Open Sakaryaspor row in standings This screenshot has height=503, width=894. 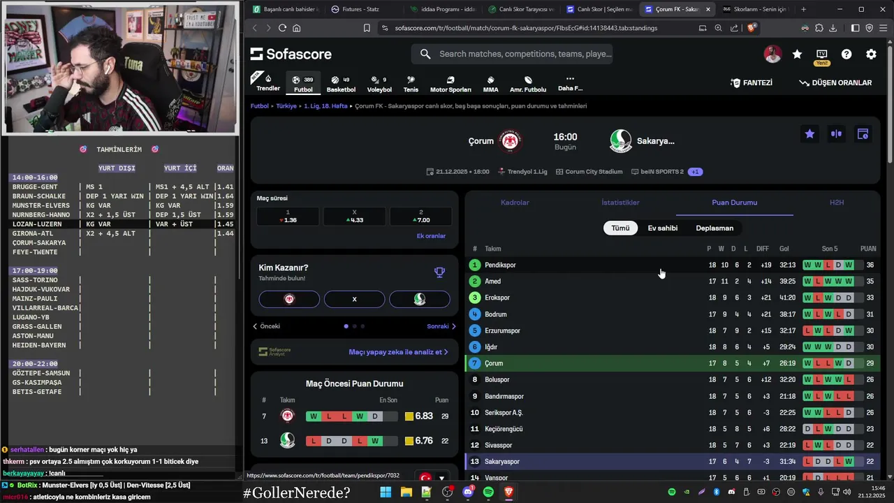click(x=672, y=461)
